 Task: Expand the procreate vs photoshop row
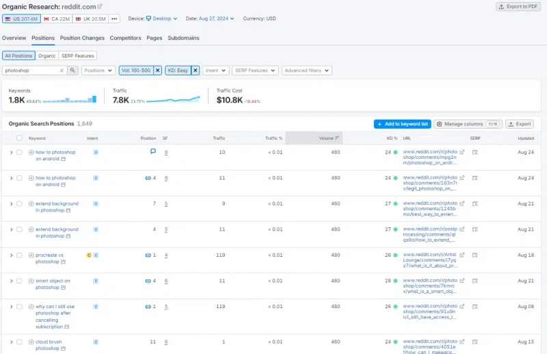point(11,255)
